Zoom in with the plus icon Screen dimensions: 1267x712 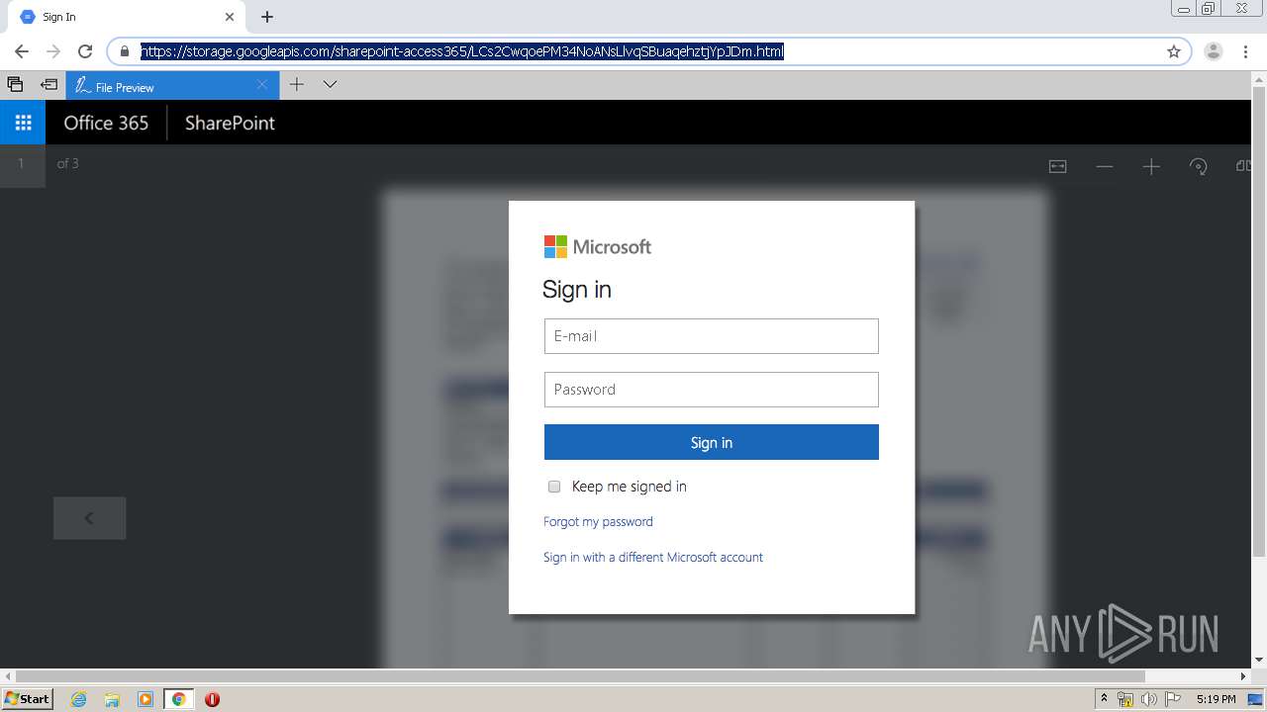1151,166
